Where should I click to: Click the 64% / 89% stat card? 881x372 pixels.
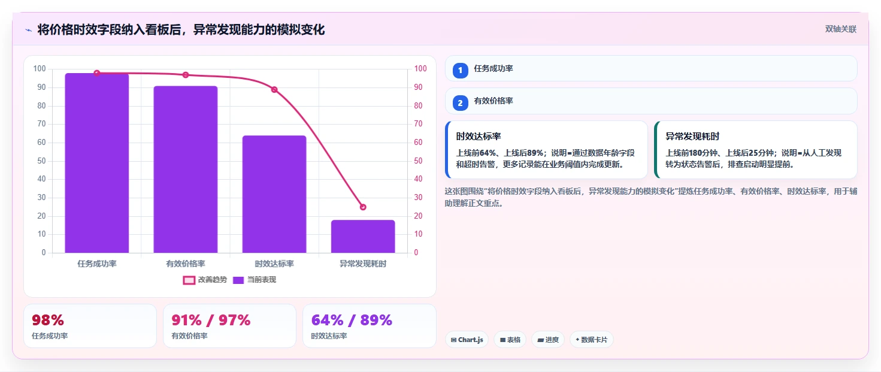click(x=370, y=326)
